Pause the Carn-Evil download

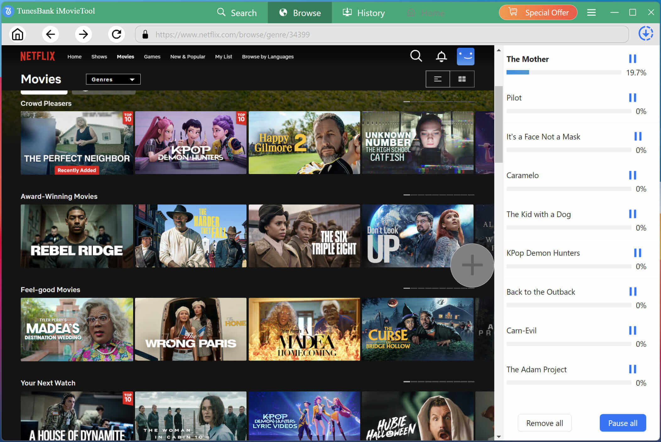632,330
